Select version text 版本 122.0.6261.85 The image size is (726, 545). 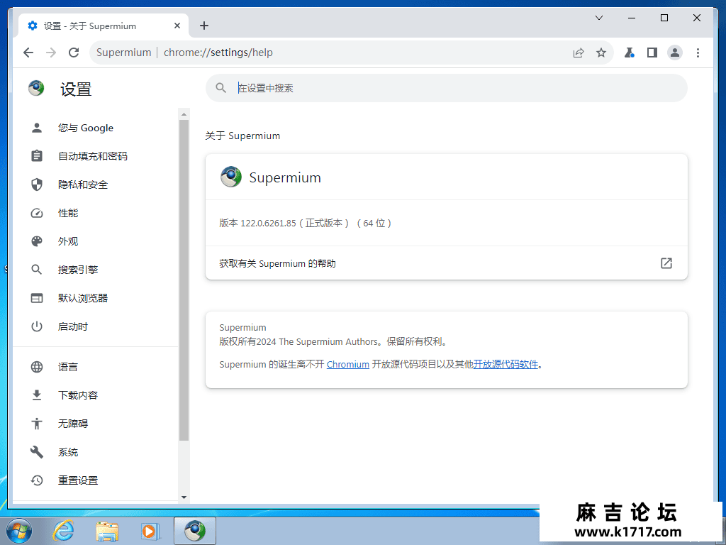[x=257, y=223]
